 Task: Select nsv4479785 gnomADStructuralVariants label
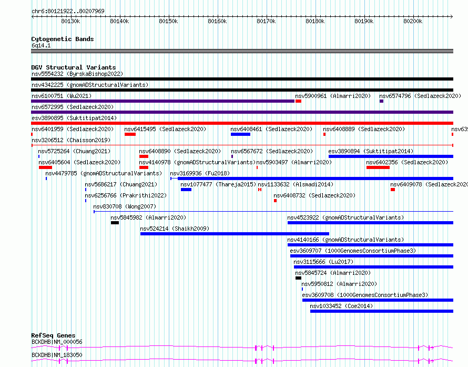click(104, 173)
